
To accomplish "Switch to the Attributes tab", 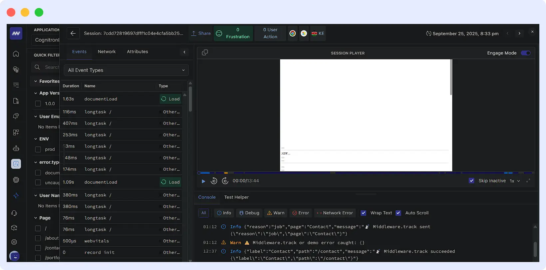I will pos(137,52).
